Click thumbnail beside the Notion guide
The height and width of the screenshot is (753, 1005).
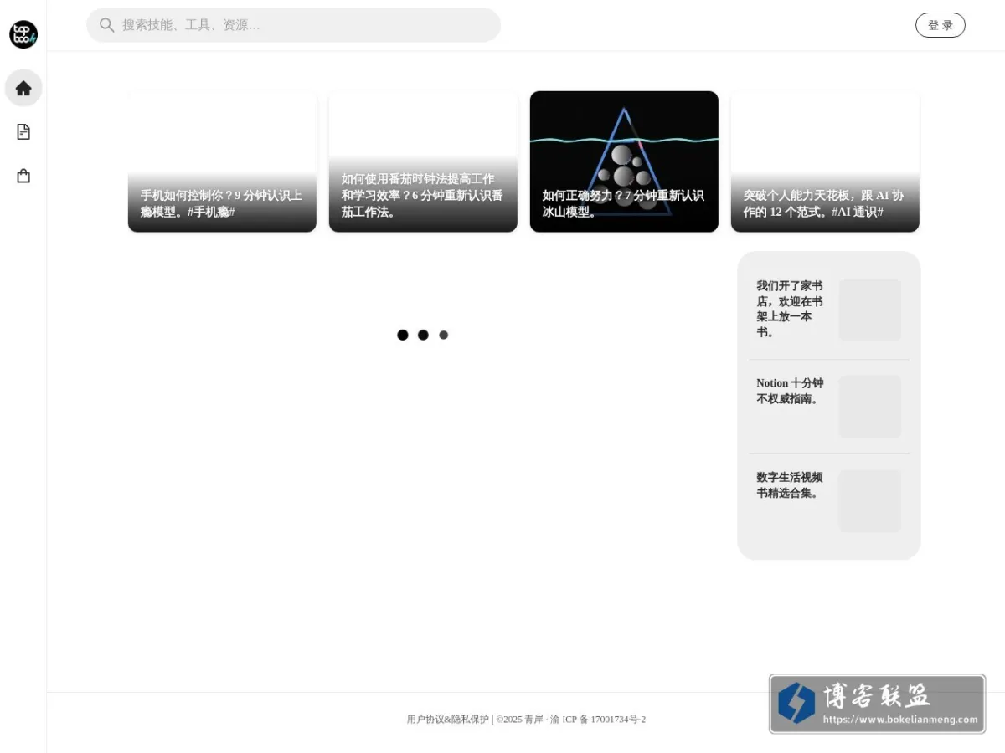[870, 407]
